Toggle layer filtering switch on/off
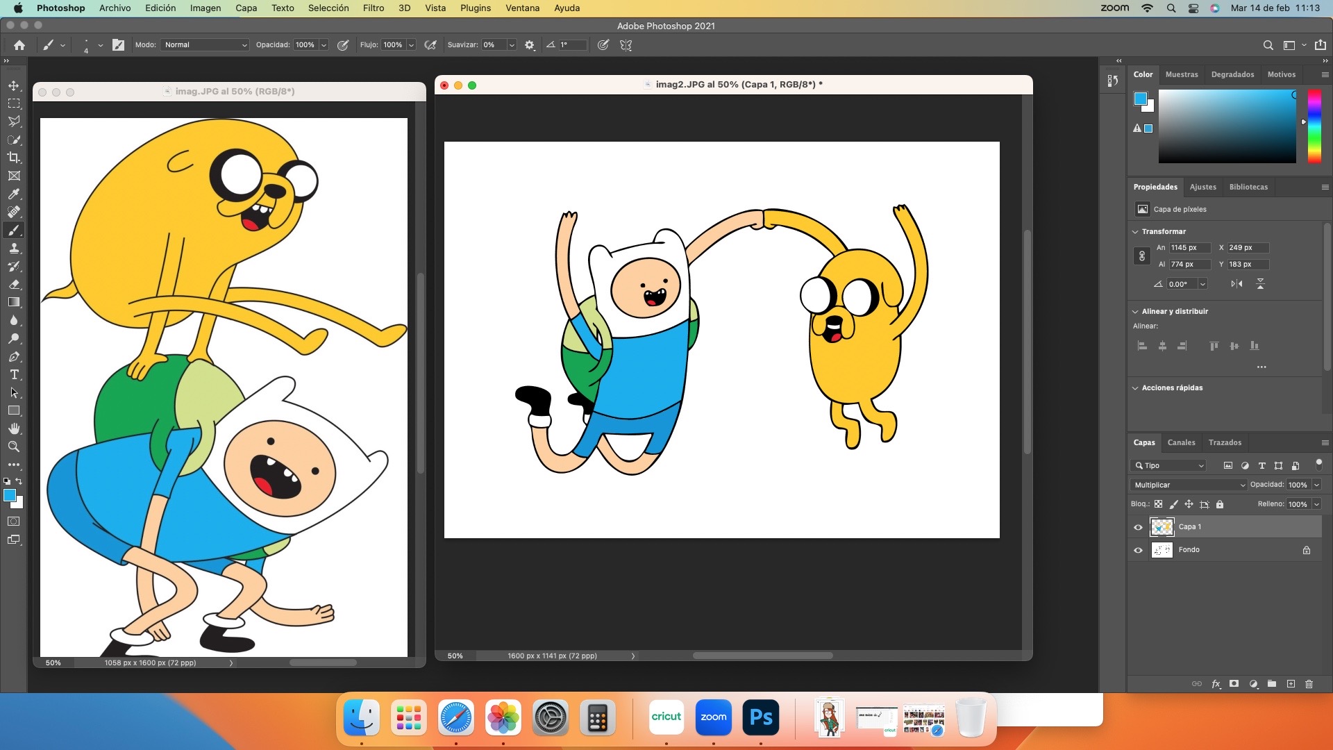The width and height of the screenshot is (1333, 750). tap(1319, 464)
